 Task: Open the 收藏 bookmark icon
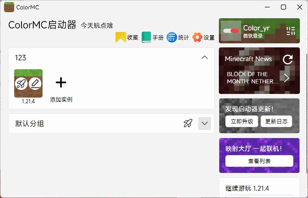click(x=120, y=37)
